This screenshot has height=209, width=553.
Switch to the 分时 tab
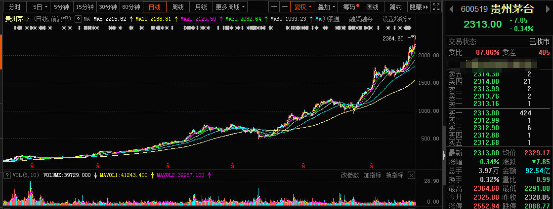pos(15,7)
